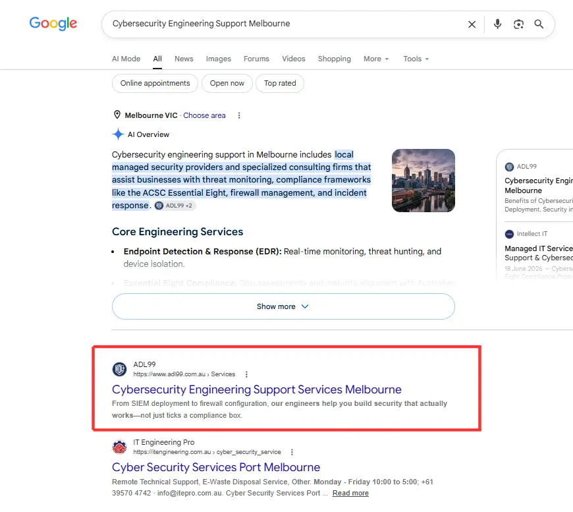Click the ADL99 site name in search result
The height and width of the screenshot is (512, 573).
[x=144, y=364]
